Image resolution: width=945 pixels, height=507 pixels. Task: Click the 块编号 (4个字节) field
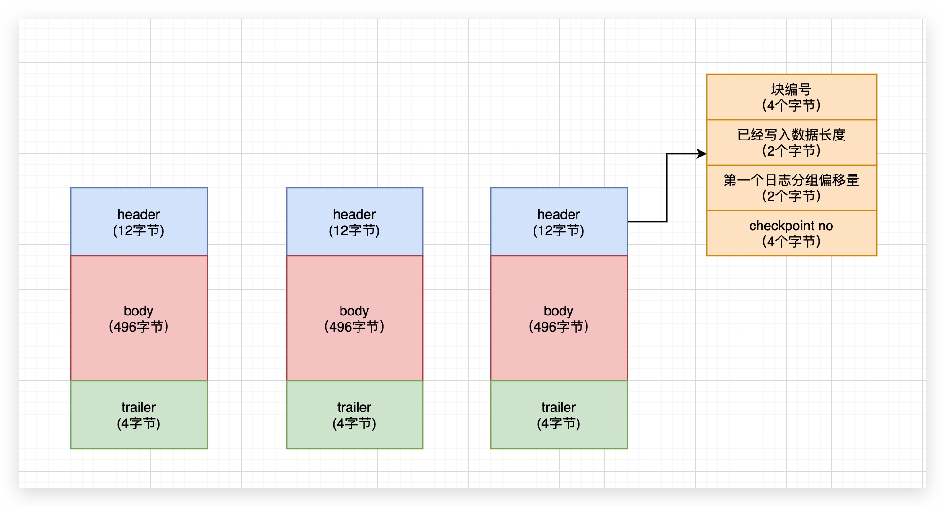click(791, 97)
